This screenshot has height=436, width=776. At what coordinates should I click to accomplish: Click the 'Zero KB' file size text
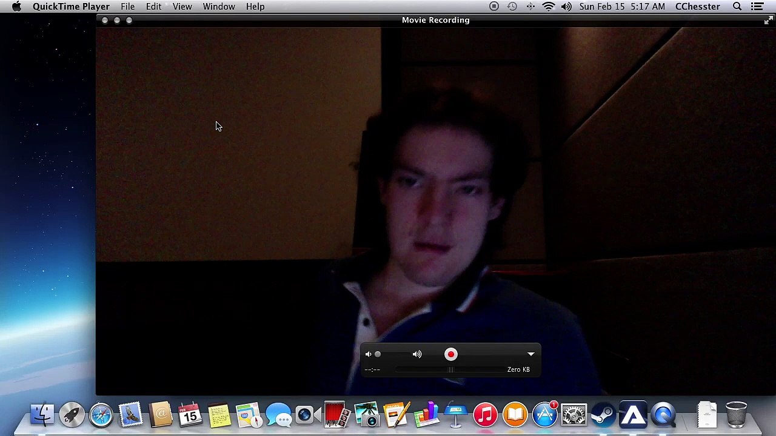[x=518, y=369]
